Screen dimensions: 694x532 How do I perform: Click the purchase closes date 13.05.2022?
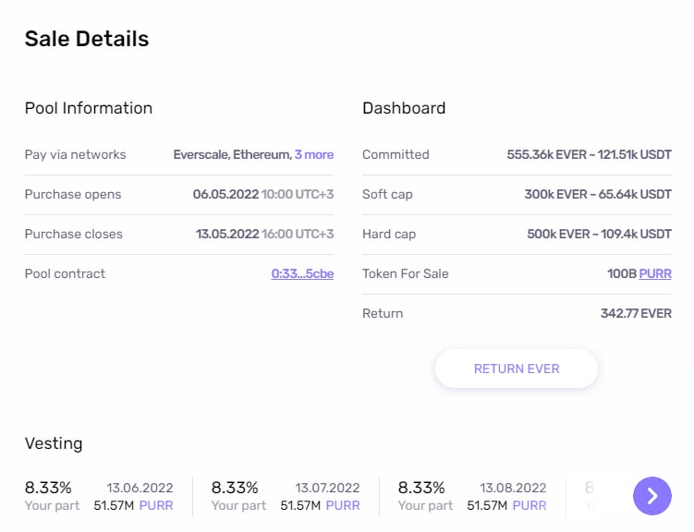pos(226,235)
